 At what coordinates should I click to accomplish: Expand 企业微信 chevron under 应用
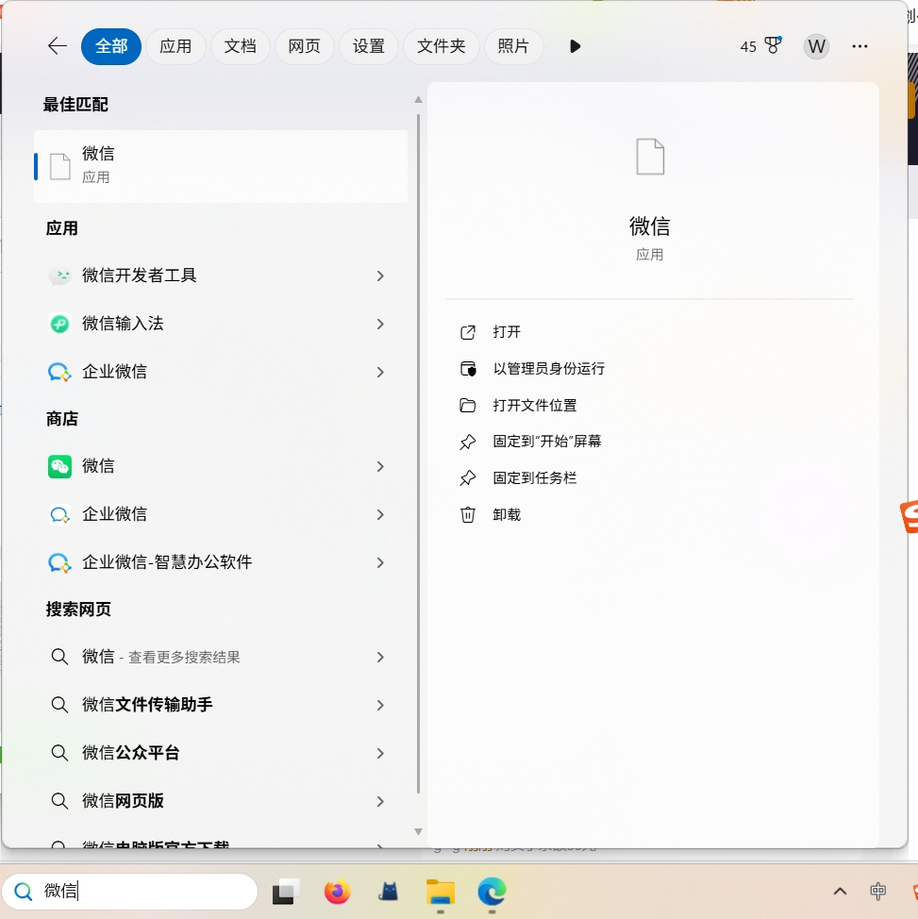380,372
